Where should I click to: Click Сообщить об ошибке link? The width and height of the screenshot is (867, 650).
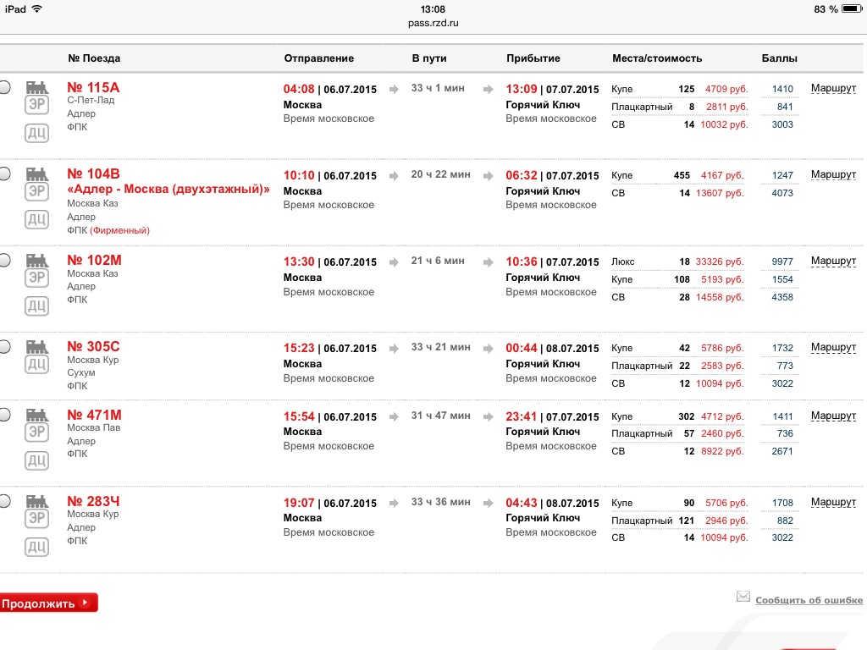(x=808, y=600)
